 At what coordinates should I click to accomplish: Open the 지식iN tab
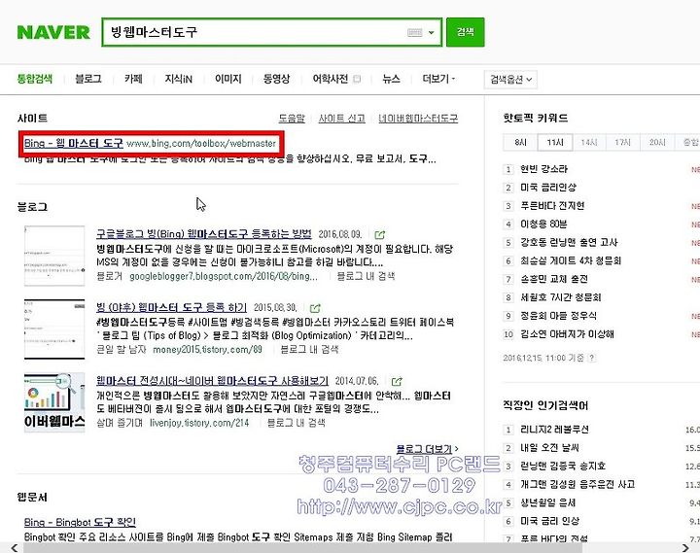178,79
